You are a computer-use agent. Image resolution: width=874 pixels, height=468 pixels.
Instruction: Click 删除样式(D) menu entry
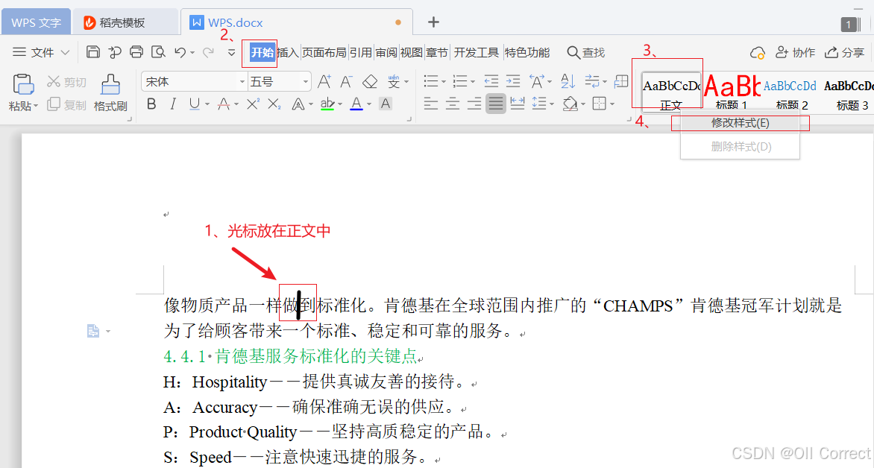pyautogui.click(x=741, y=147)
